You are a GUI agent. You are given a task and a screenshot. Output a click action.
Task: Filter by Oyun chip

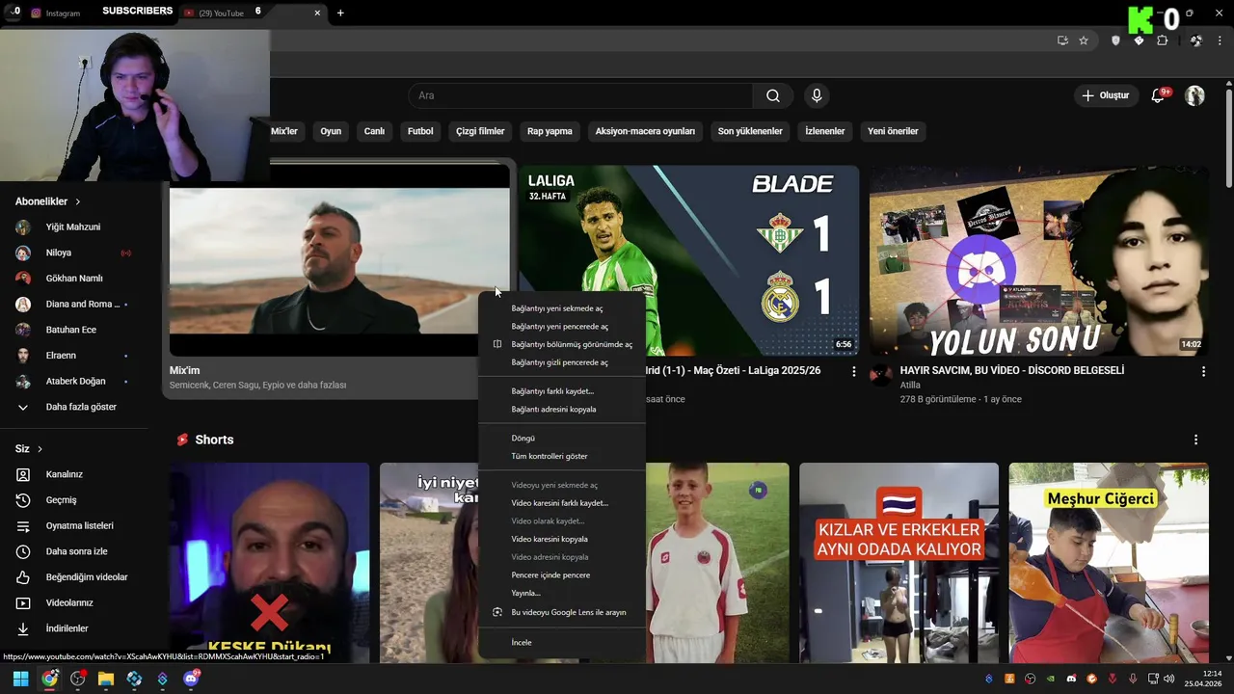(x=331, y=131)
